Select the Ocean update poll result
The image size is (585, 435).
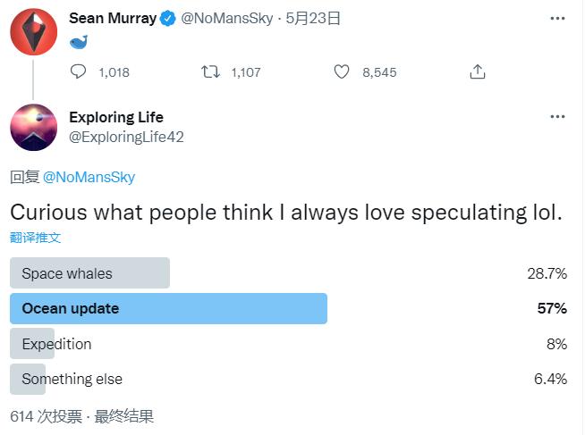click(168, 309)
